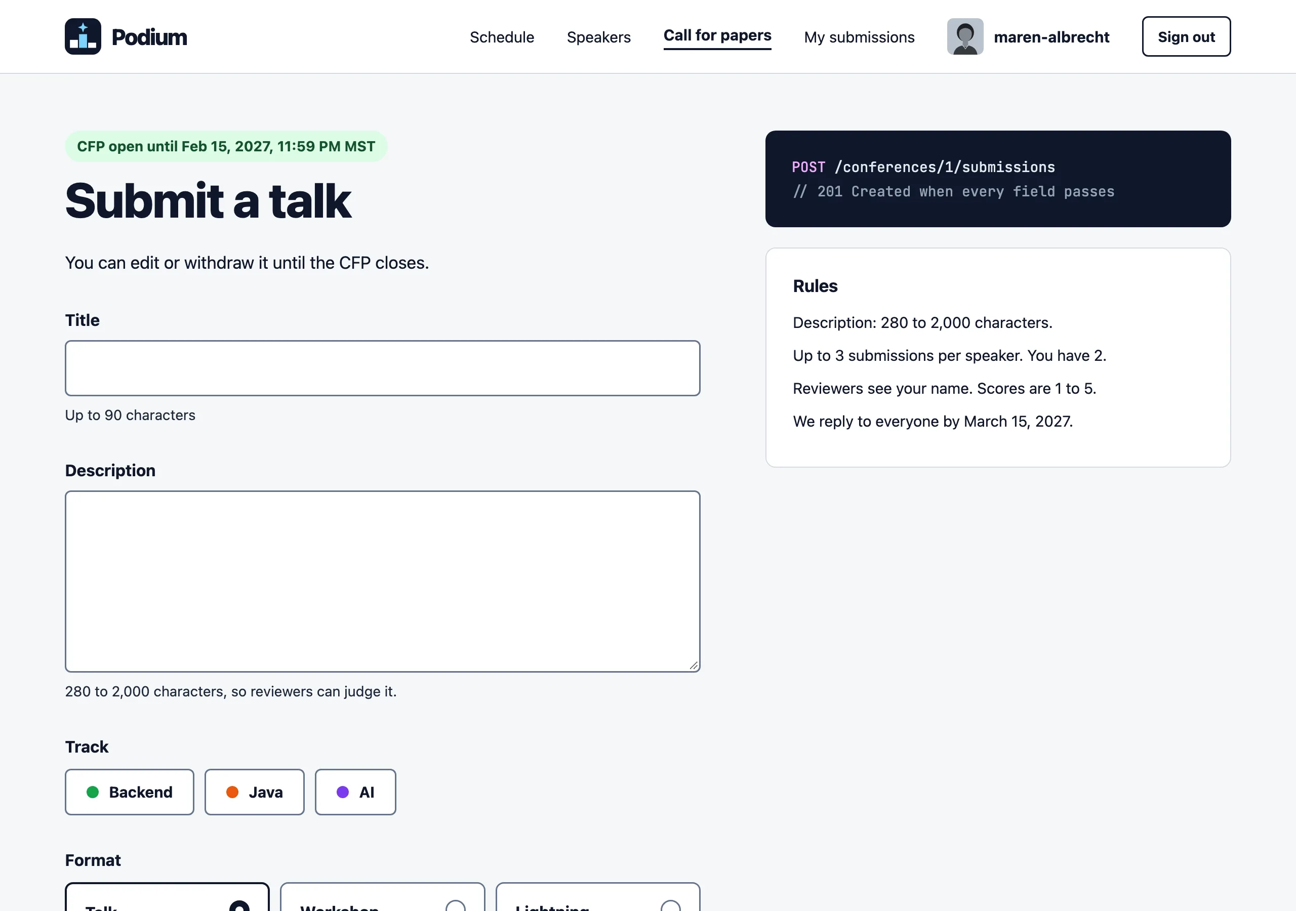1296x911 pixels.
Task: Click the '201 Created when every field passes' comment
Action: coord(953,191)
